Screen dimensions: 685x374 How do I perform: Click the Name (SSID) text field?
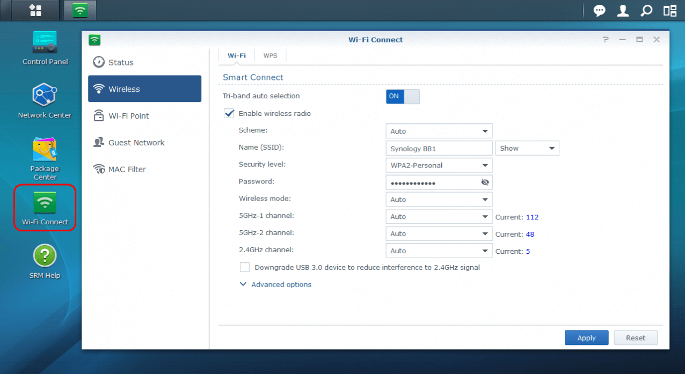[439, 149]
